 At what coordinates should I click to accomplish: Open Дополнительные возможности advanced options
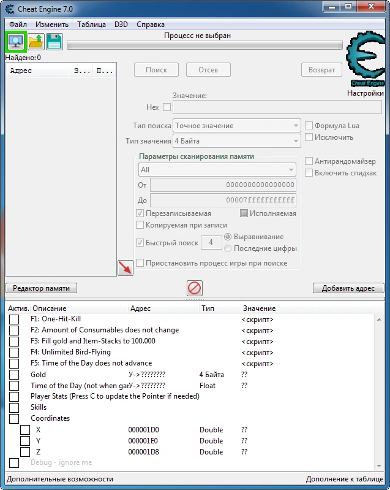pos(60,479)
